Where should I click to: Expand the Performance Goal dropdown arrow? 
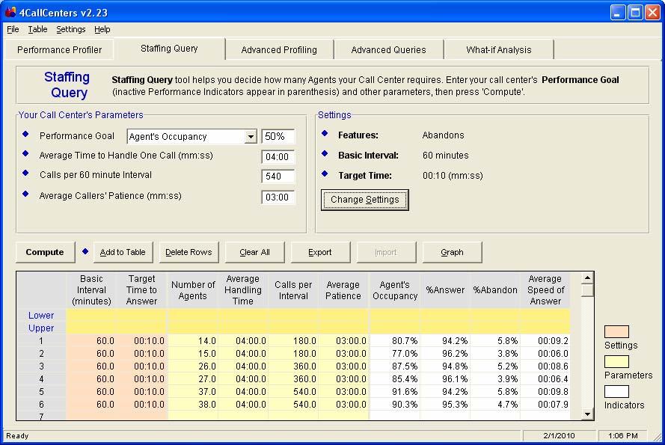[x=251, y=137]
